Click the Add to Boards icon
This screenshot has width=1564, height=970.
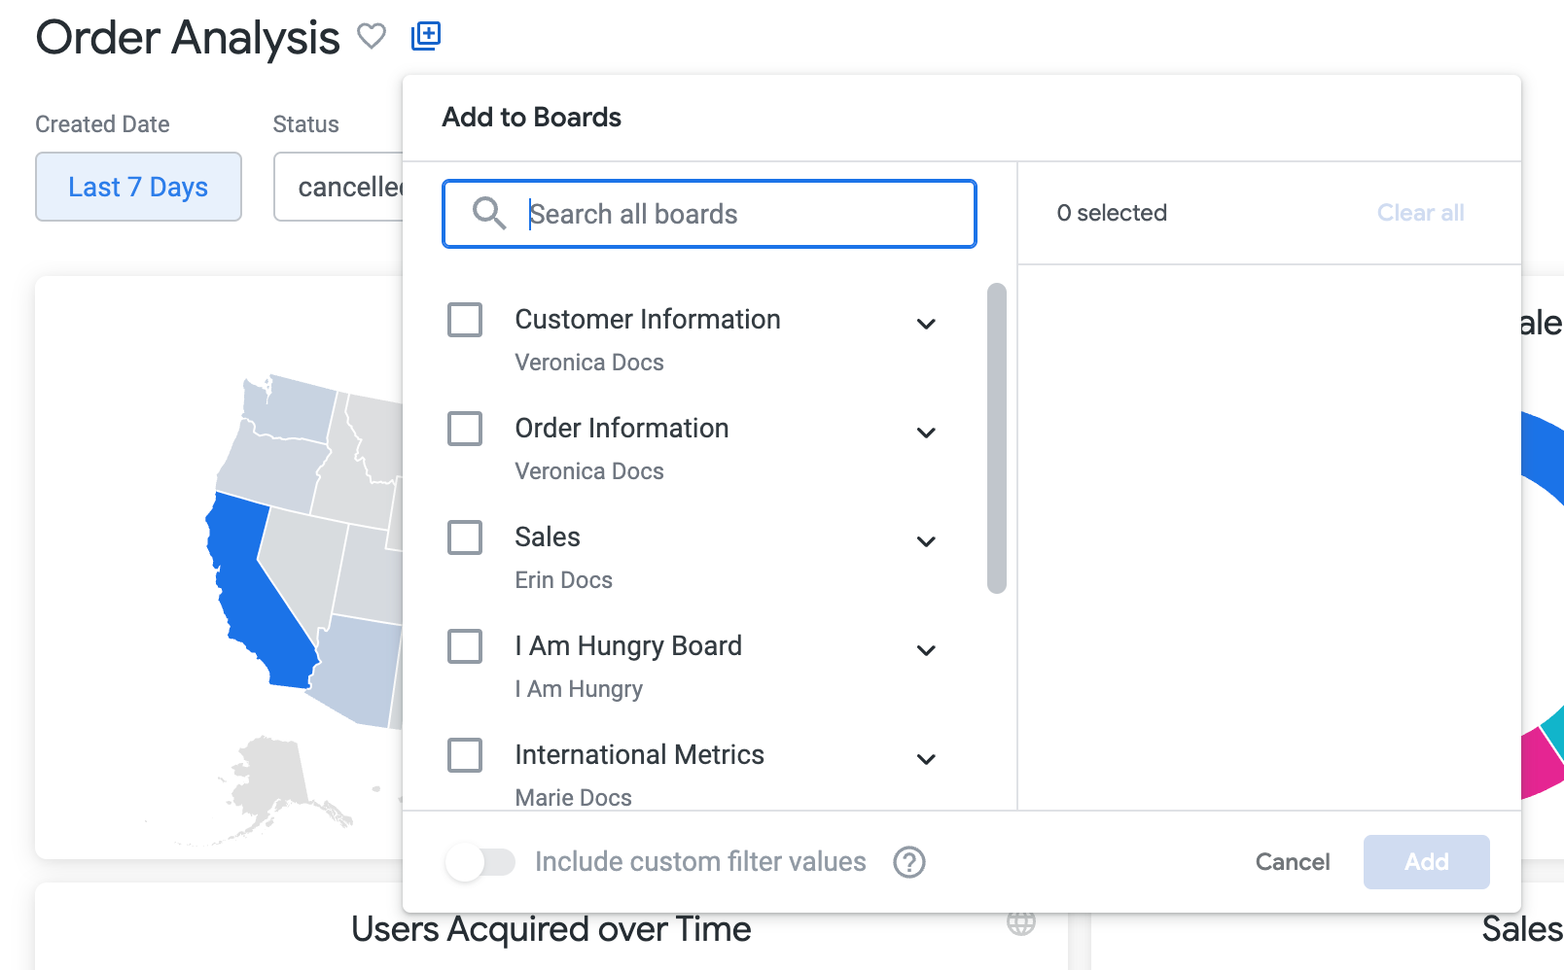click(x=426, y=36)
